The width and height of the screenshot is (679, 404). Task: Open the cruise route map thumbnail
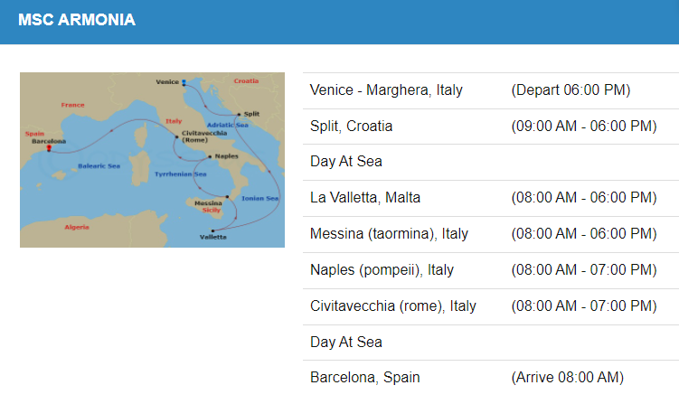coord(153,160)
